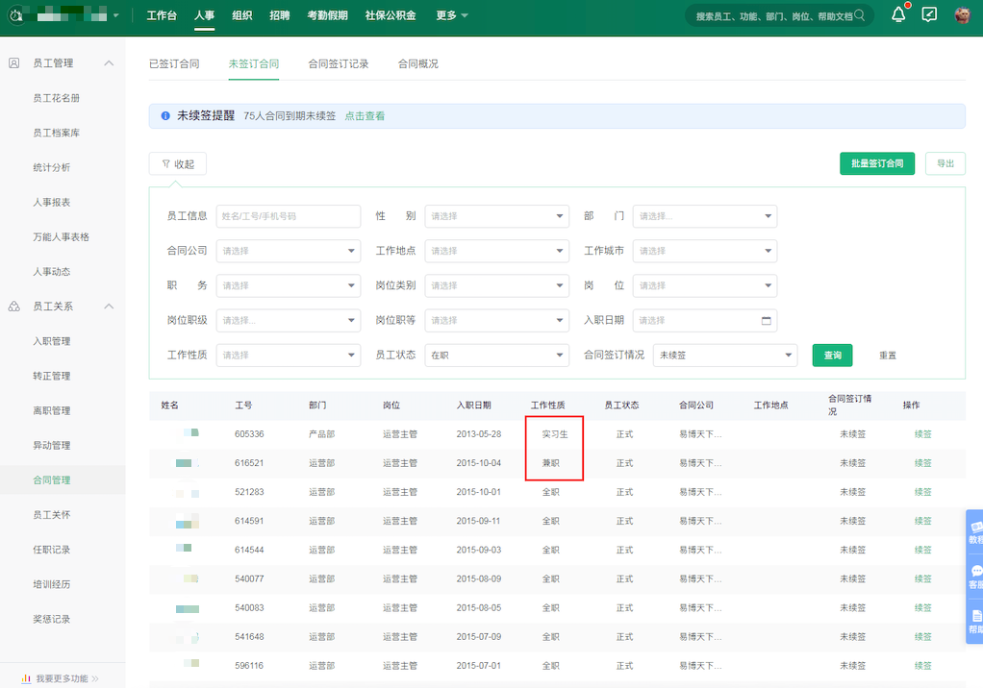Click the calendar icon in 入职日期 field
Image resolution: width=983 pixels, height=688 pixels.
[766, 321]
